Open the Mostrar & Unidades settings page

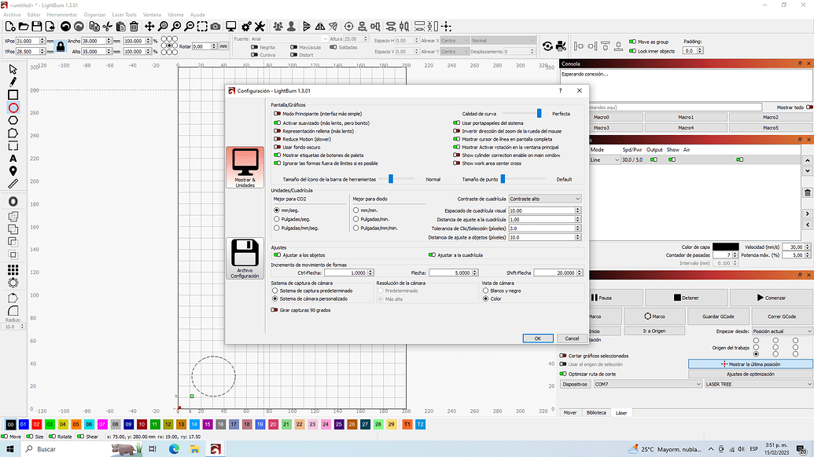[x=245, y=168]
